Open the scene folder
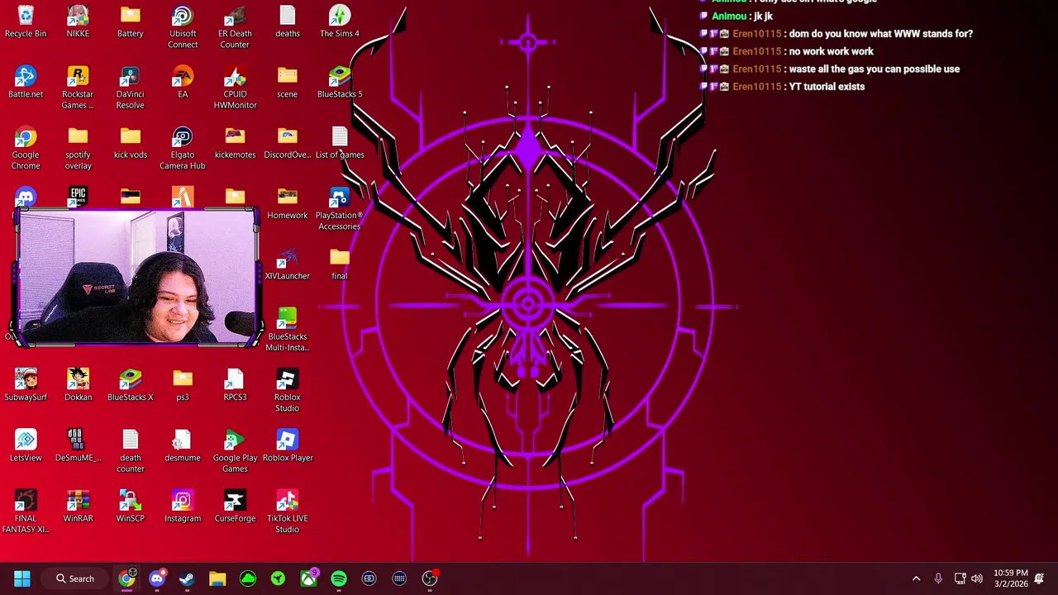This screenshot has width=1058, height=595. tap(288, 83)
